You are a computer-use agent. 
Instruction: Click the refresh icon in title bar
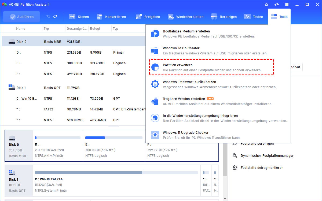tap(277, 5)
